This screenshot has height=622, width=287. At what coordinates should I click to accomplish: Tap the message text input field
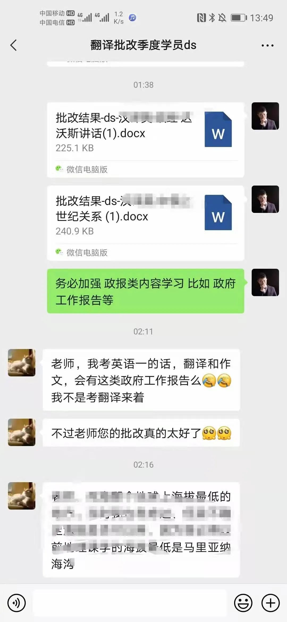(x=130, y=603)
